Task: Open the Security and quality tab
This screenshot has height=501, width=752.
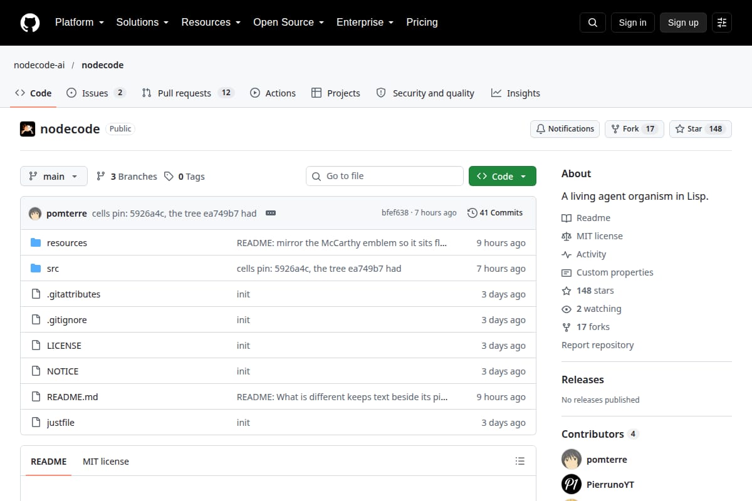Action: [x=425, y=93]
